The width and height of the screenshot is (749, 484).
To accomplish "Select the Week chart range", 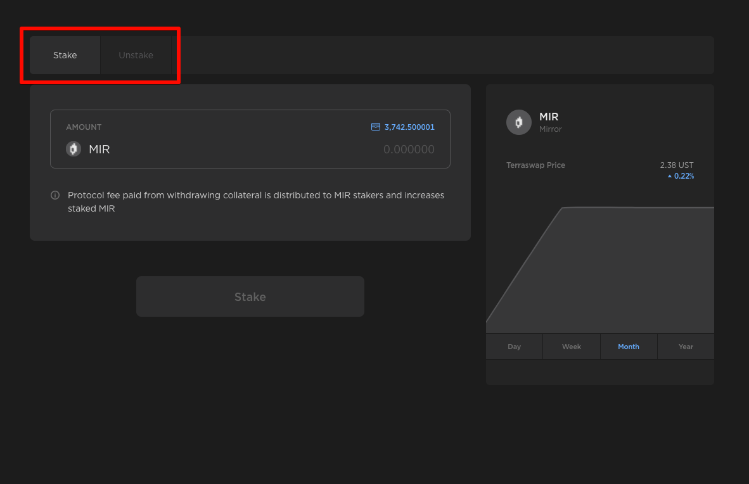I will [572, 347].
